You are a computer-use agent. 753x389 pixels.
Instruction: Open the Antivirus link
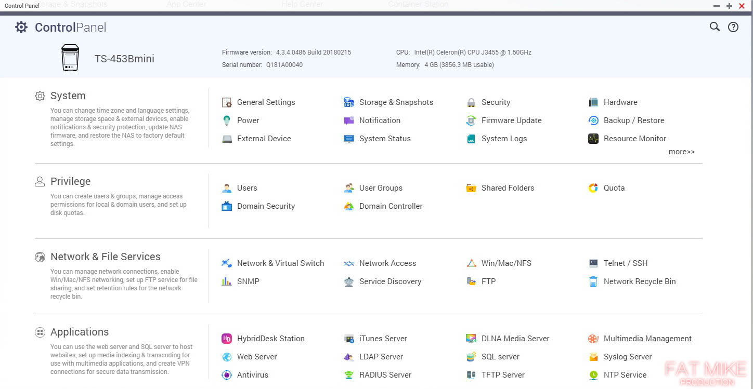[x=253, y=375]
